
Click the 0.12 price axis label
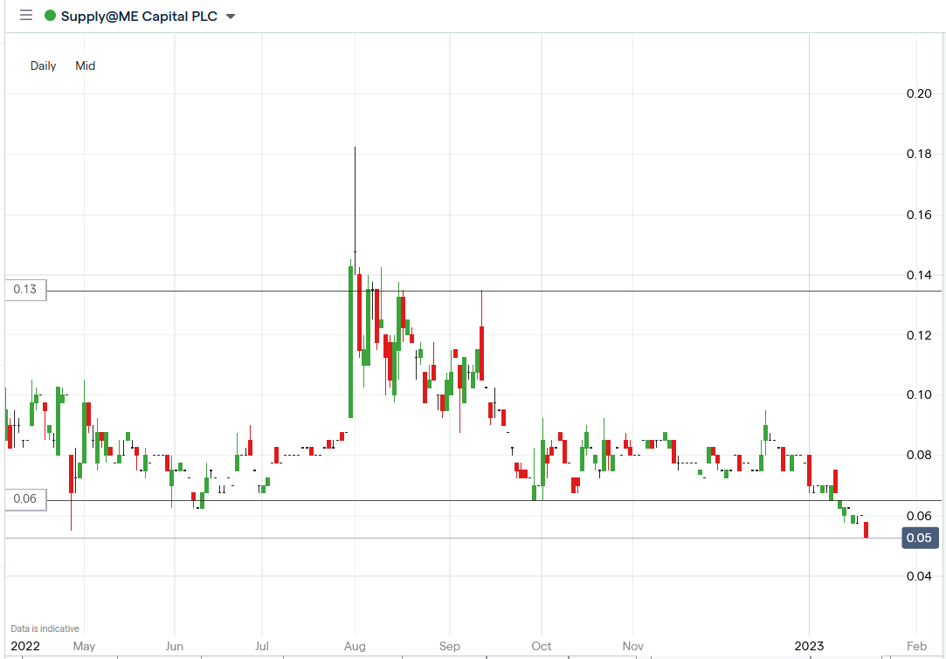[x=919, y=335]
